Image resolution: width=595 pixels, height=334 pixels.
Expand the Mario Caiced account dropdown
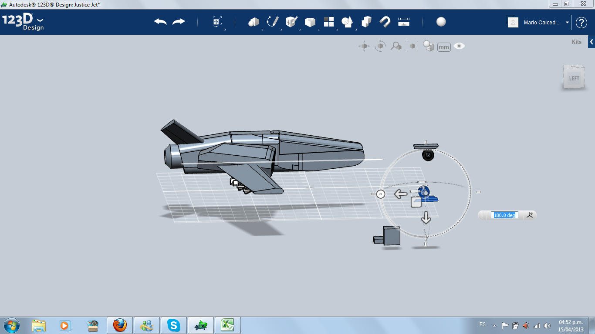[567, 23]
